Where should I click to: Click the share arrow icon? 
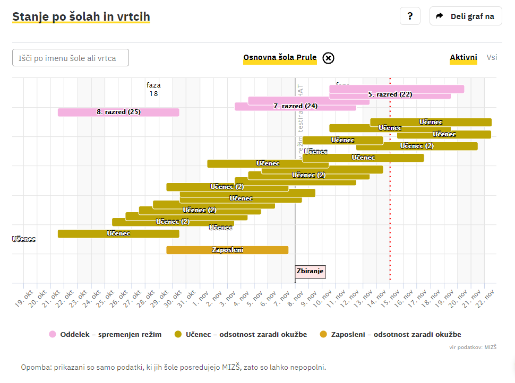tap(439, 16)
